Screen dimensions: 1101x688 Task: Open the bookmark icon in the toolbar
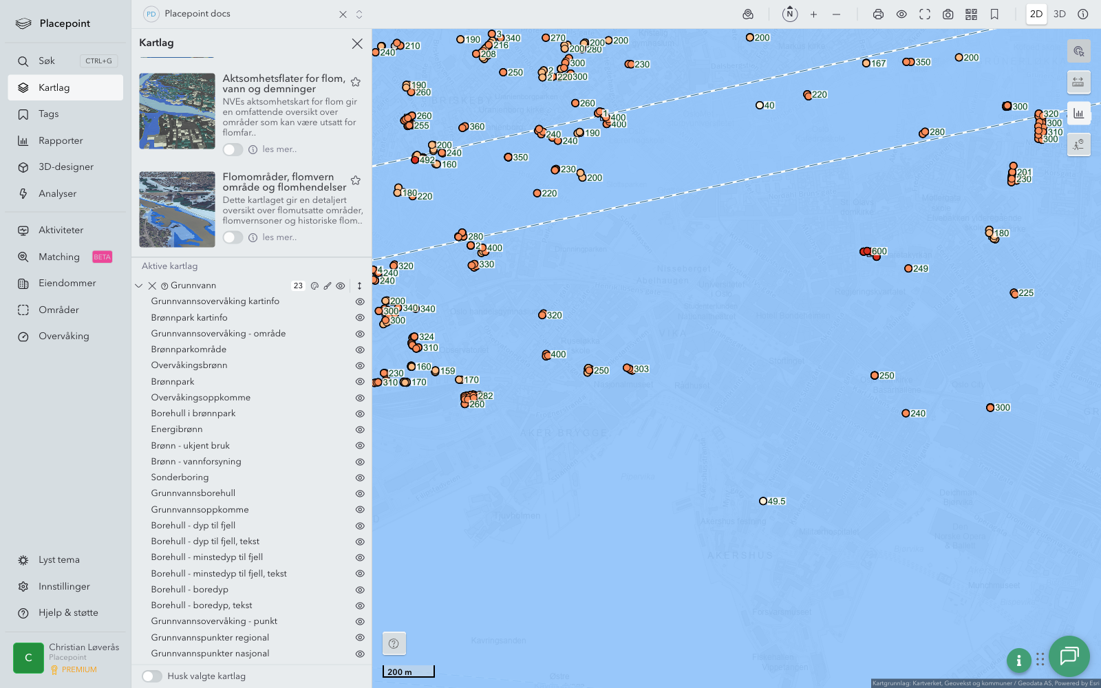click(994, 14)
